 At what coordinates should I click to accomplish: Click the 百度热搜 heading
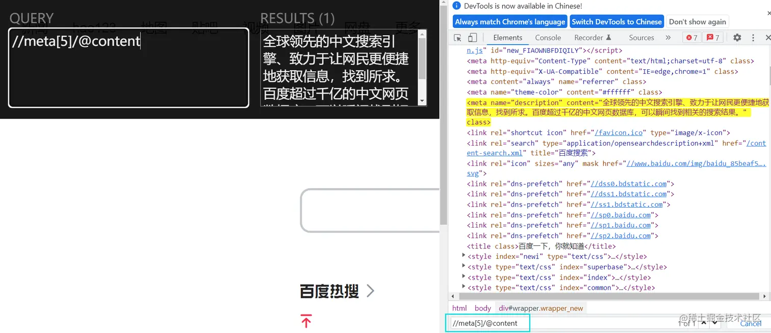coord(329,291)
